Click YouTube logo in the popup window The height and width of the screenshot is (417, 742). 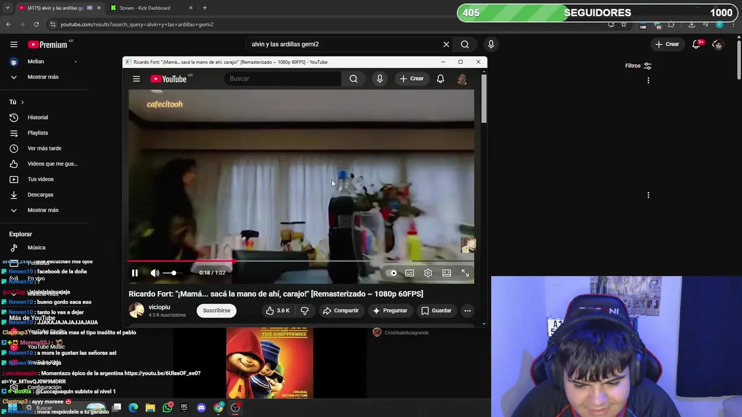(x=169, y=79)
